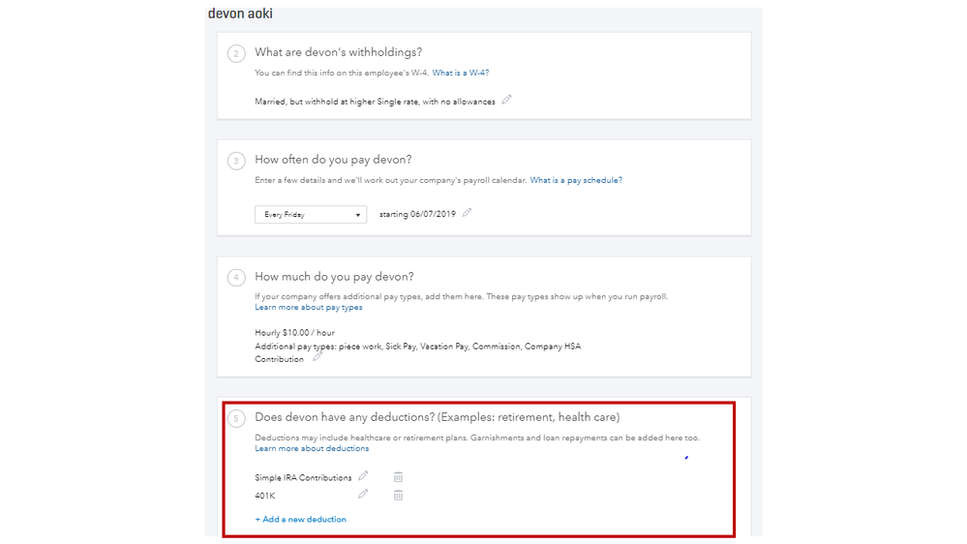Click the step 4 circle for pay amount
Viewport: 967px width, 544px height.
point(236,278)
